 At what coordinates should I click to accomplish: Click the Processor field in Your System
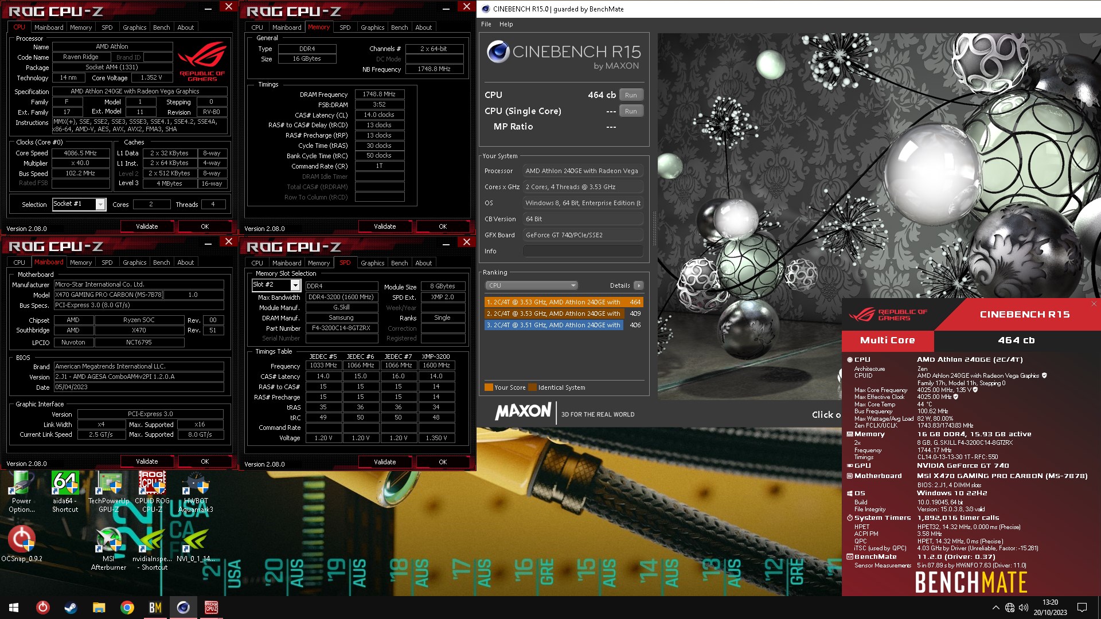click(x=583, y=171)
